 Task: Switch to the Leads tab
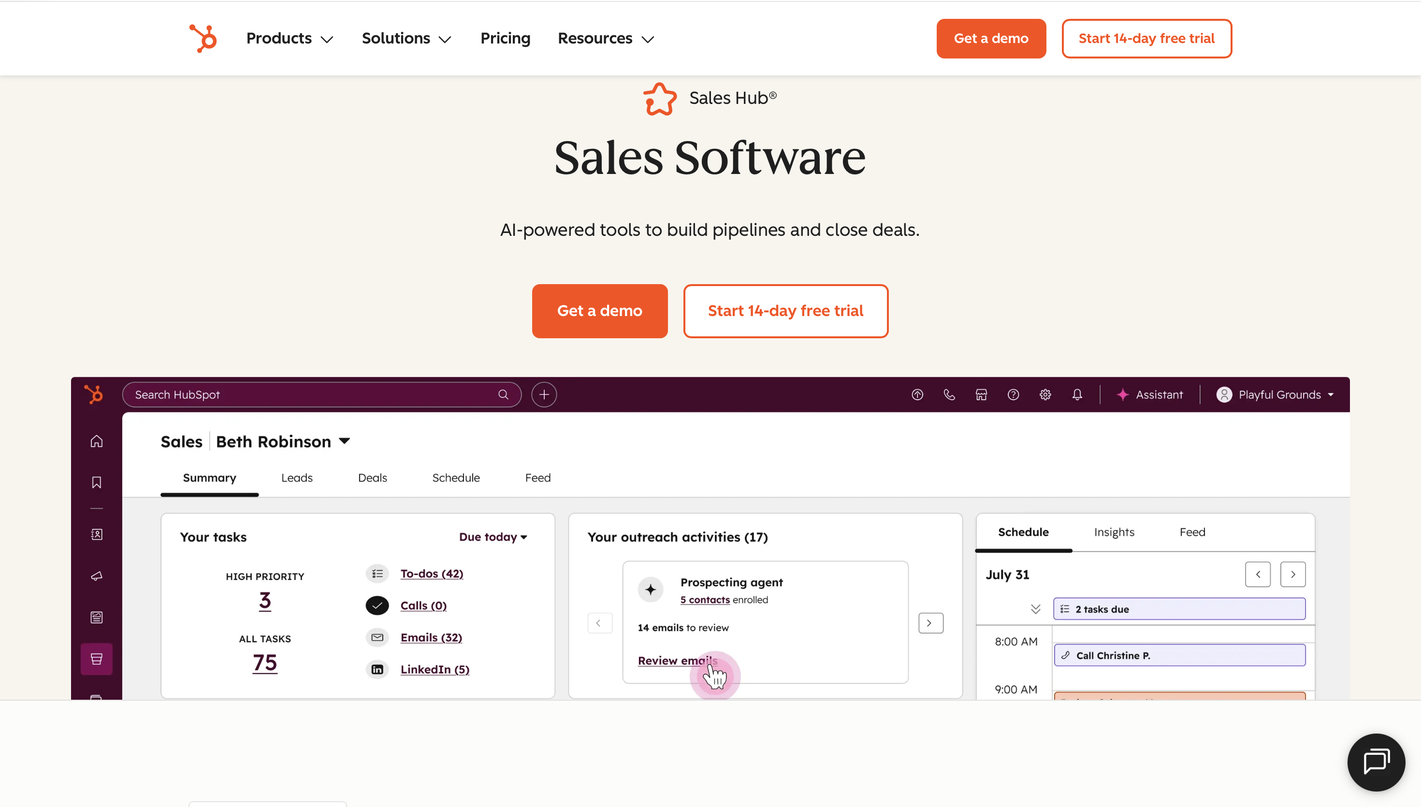296,478
